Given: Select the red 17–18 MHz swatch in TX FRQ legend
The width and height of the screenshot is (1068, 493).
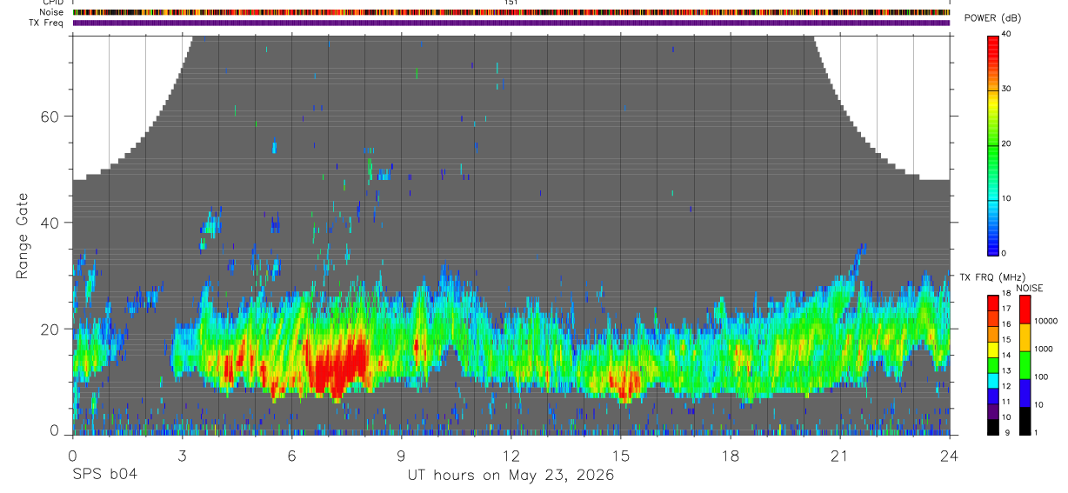Looking at the screenshot, I should pos(993,303).
